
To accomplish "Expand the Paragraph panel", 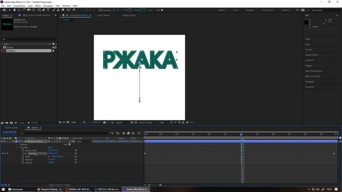I will [310, 82].
